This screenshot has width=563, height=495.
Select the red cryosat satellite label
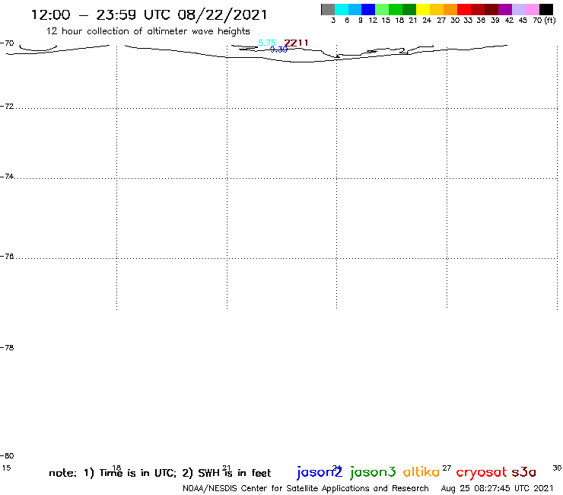[482, 472]
